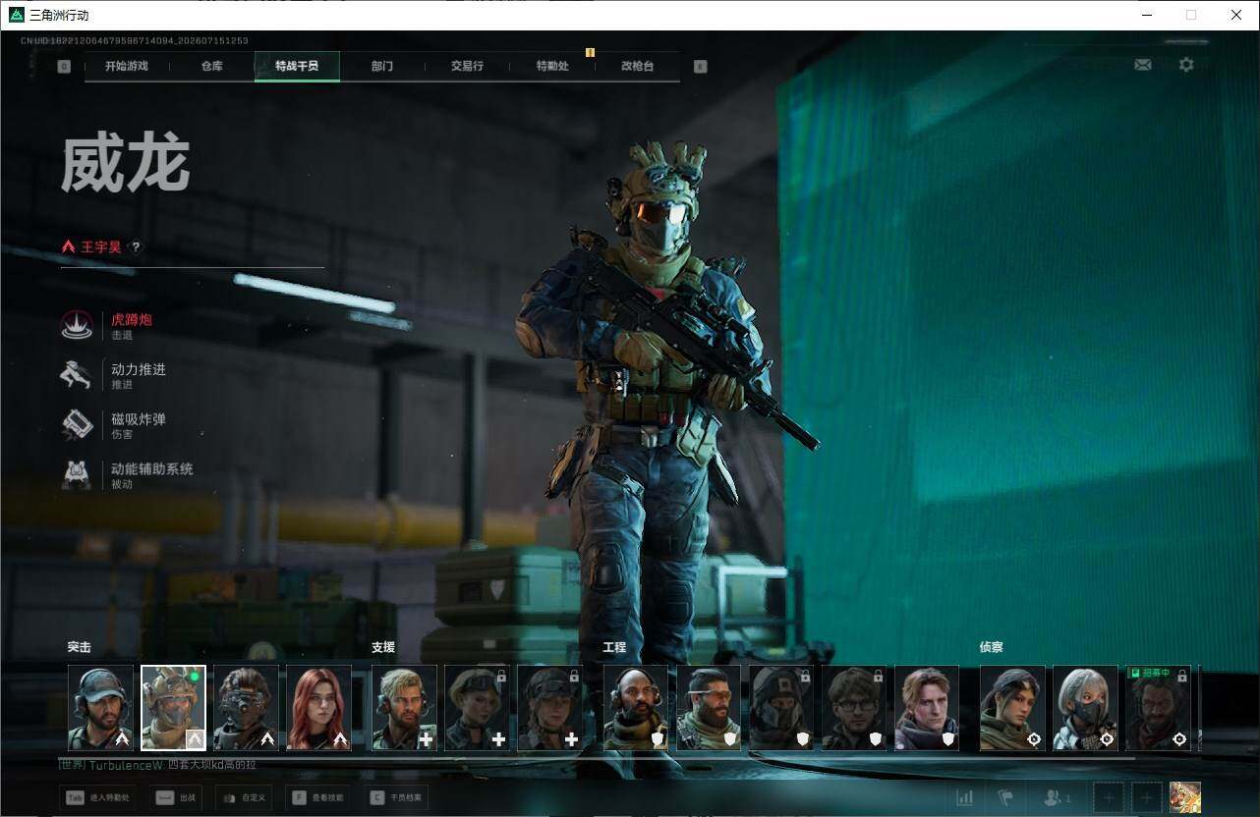Open the statistics bar chart icon
Screen dimensions: 1260x817
[965, 798]
